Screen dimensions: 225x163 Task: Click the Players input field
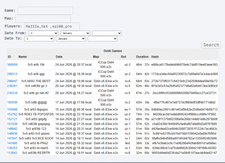pyautogui.click(x=52, y=26)
